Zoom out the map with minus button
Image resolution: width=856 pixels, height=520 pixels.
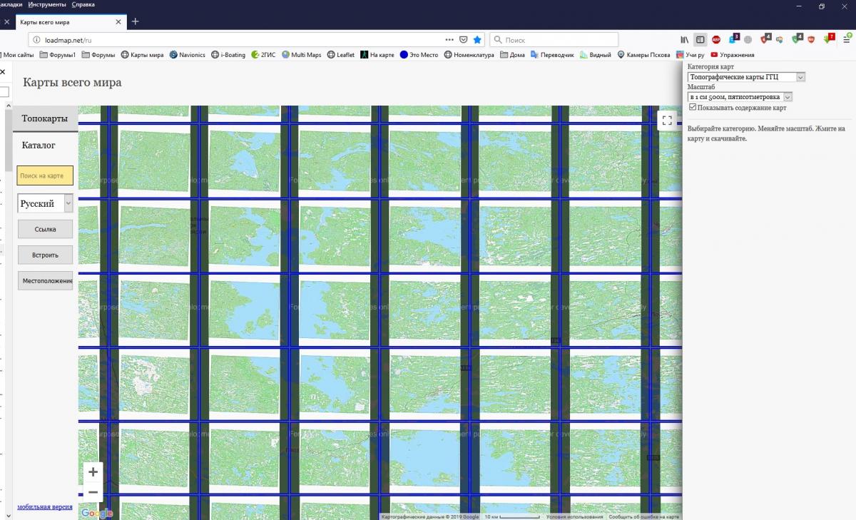click(93, 492)
